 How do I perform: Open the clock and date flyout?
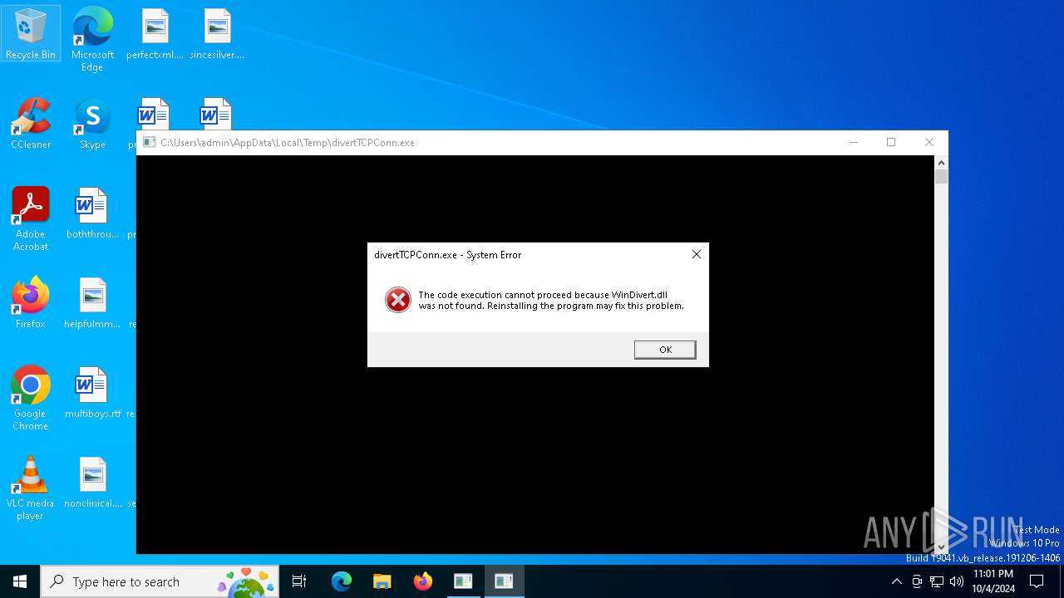tap(993, 581)
